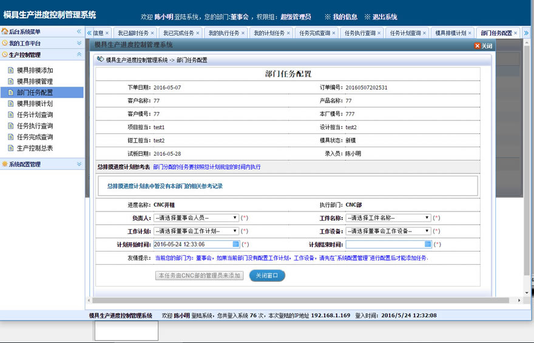Open the 工作计划 dropdown
534x343 pixels.
click(196, 231)
